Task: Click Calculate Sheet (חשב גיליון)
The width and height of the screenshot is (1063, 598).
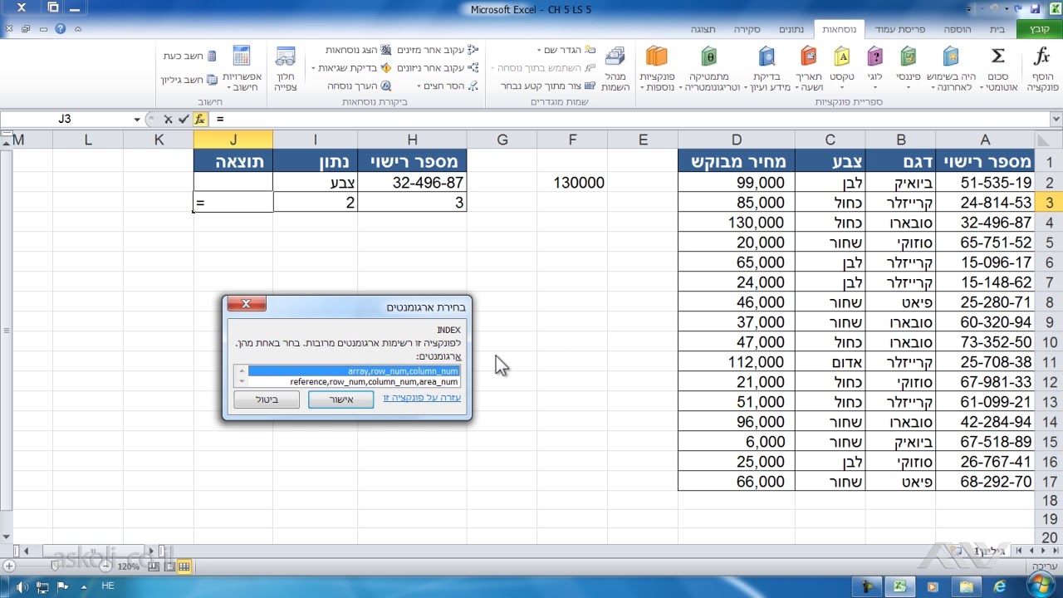Action: 189,80
